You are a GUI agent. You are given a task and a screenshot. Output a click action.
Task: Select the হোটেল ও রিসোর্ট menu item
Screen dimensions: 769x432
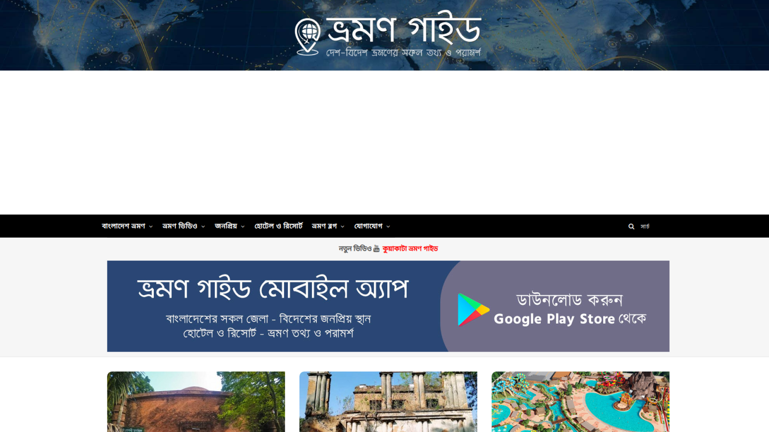pos(279,226)
